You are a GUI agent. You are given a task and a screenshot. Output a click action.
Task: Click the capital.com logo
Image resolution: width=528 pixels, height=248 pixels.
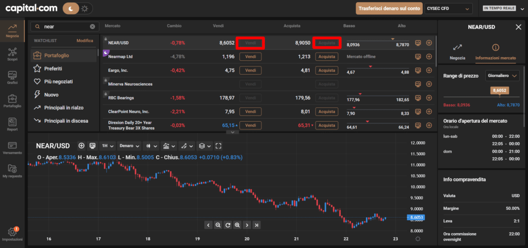(31, 8)
